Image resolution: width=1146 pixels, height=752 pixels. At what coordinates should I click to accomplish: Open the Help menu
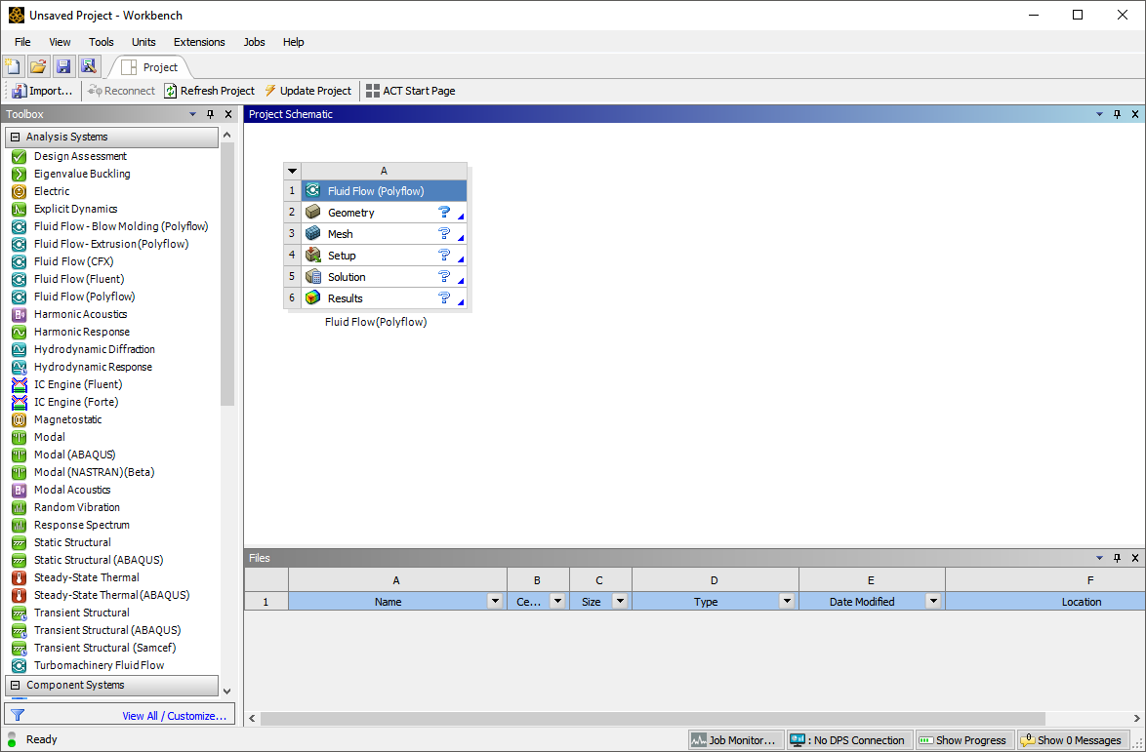[293, 42]
